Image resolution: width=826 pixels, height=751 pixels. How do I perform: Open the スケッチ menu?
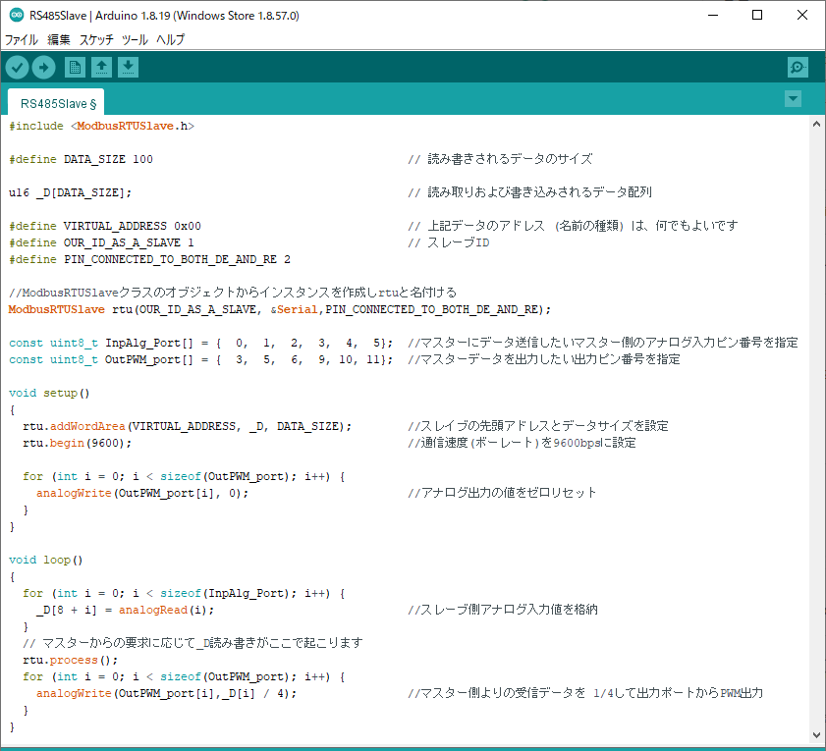[96, 40]
